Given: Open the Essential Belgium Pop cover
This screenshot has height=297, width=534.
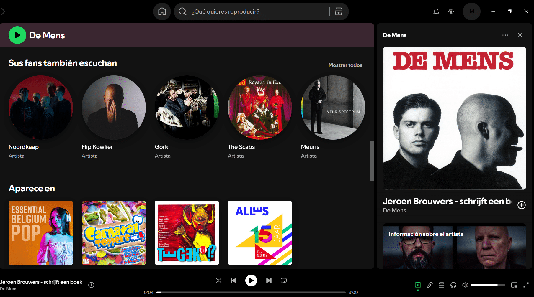Looking at the screenshot, I should point(41,233).
